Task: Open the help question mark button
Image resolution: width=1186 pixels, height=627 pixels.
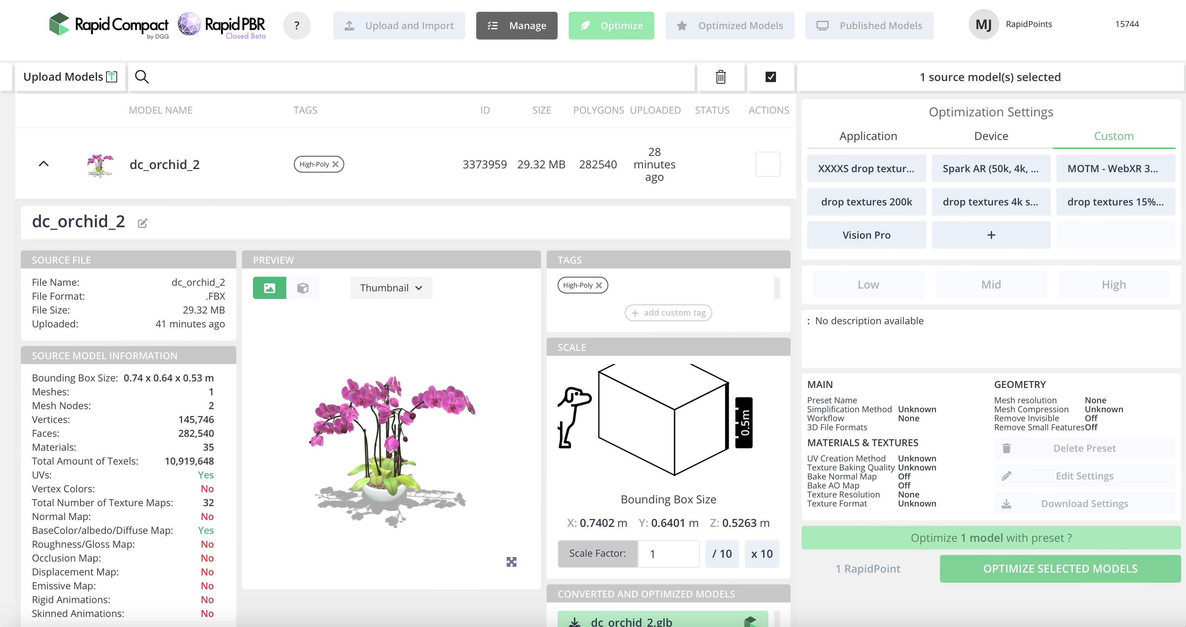Action: point(297,25)
